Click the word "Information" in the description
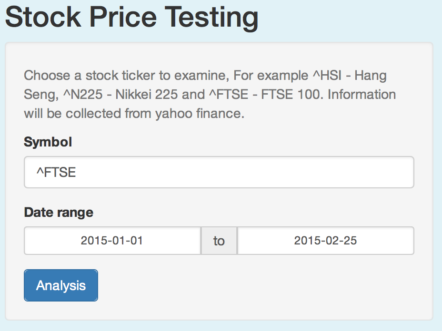 (362, 95)
